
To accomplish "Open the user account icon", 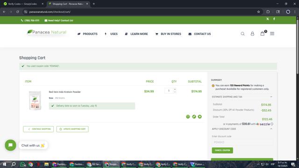I will pos(252,34).
